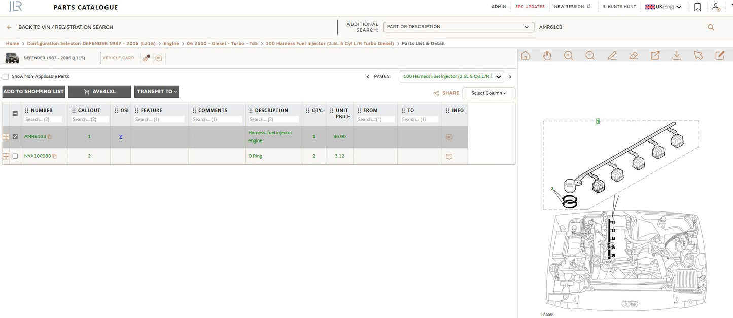Image resolution: width=733 pixels, height=318 pixels.
Task: Go to Home breadcrumb
Action: tap(13, 44)
